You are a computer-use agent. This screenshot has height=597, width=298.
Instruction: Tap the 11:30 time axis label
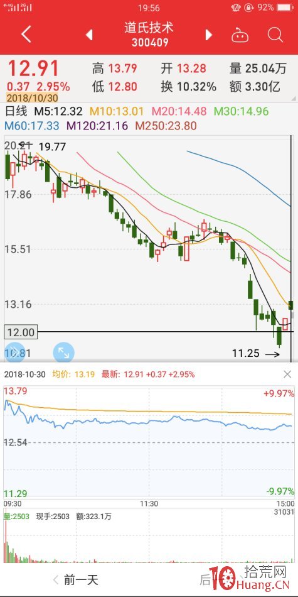click(149, 503)
